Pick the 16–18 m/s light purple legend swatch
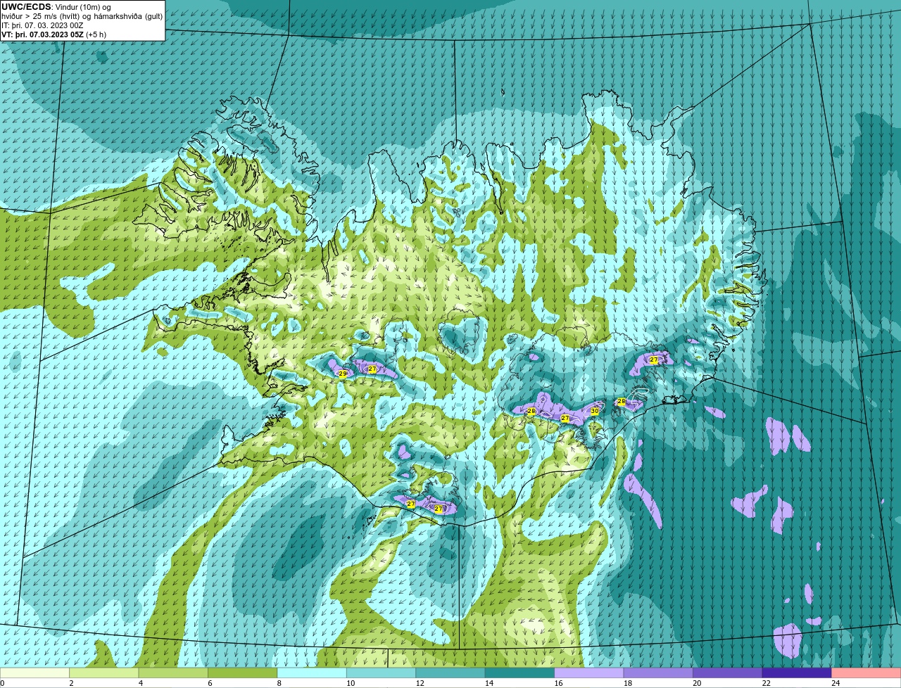The height and width of the screenshot is (688, 901). [x=589, y=673]
